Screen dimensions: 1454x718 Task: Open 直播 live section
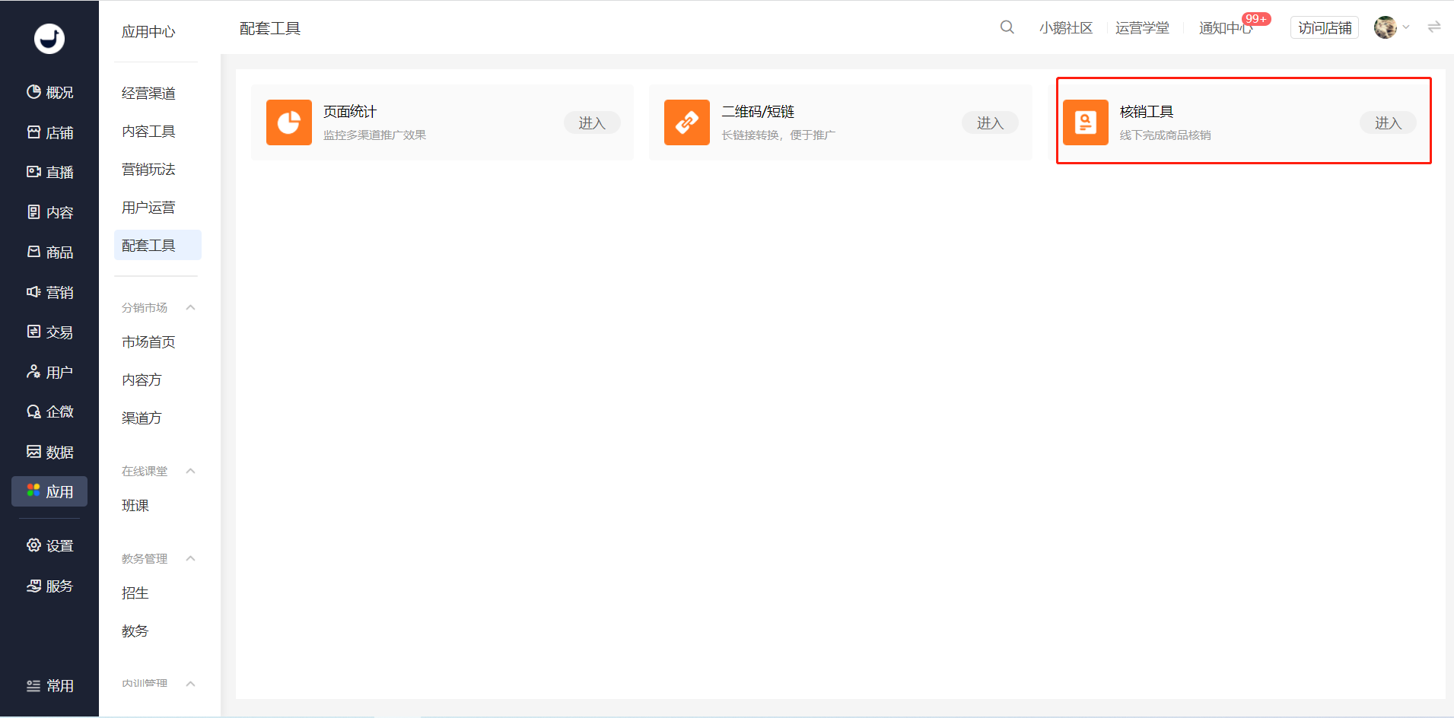tap(49, 172)
